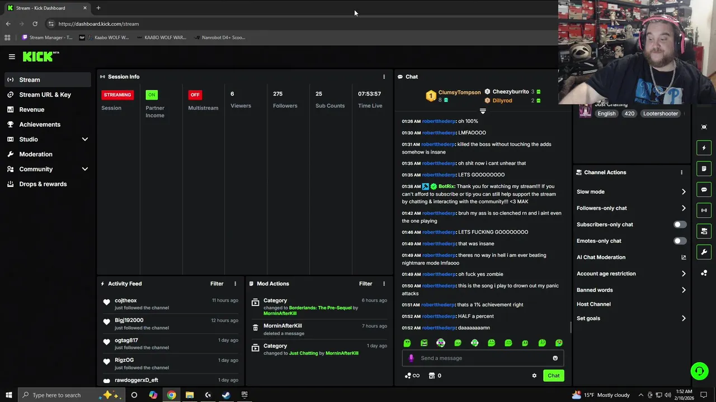716x402 pixels.
Task: Toggle the Partner Income ON badge
Action: click(x=152, y=95)
